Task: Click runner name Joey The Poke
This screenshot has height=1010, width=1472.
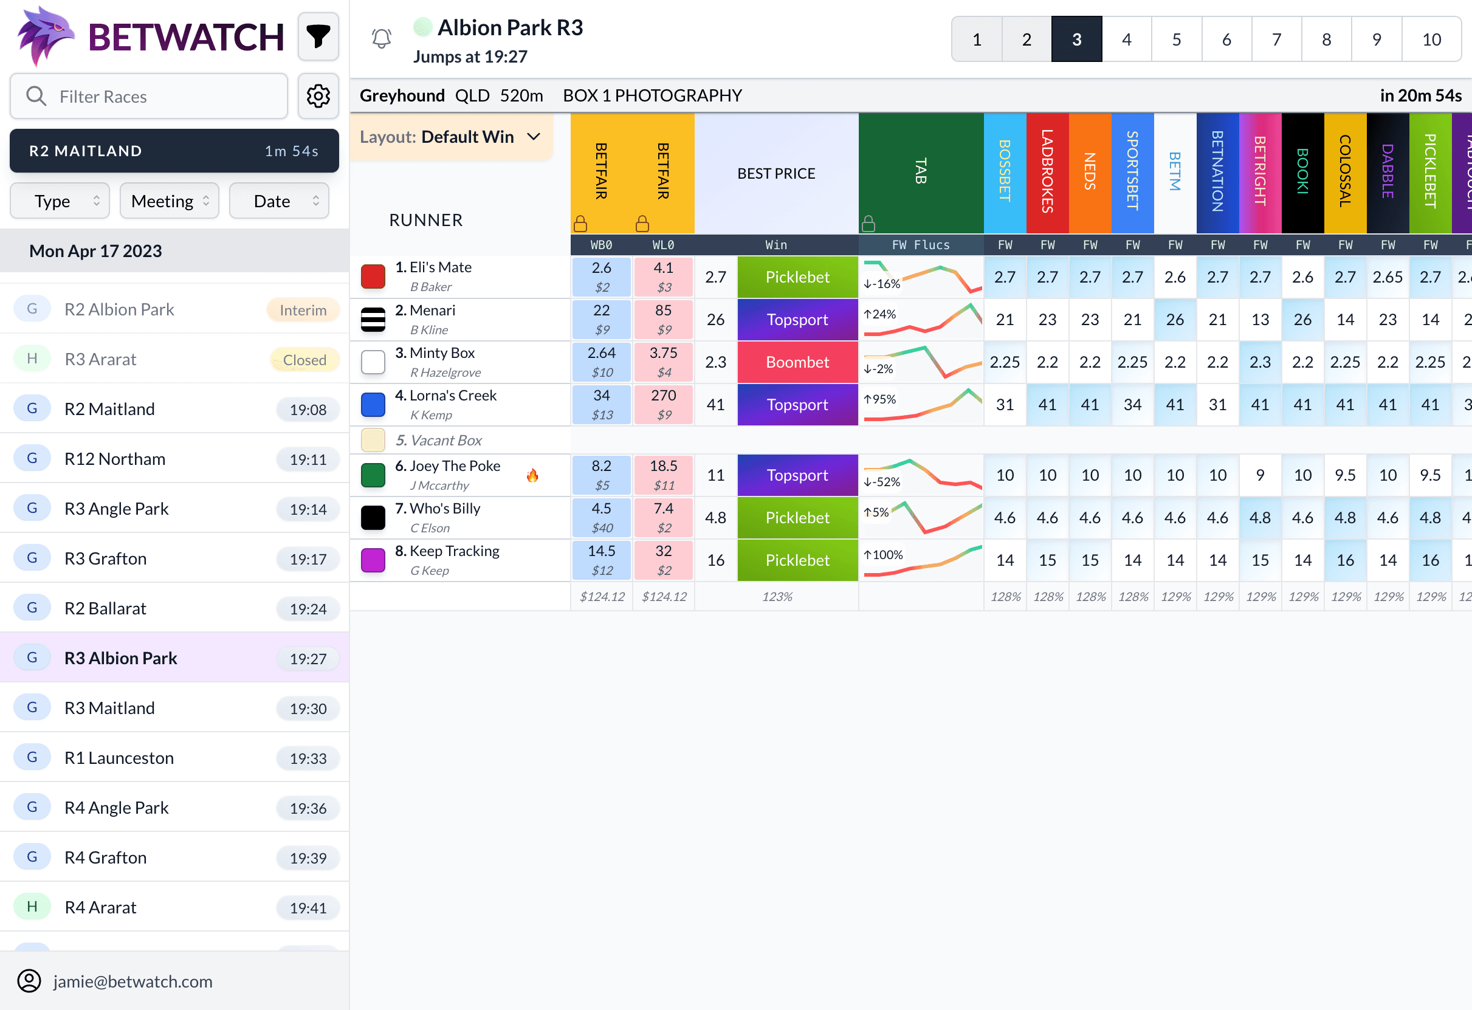Action: (x=455, y=465)
